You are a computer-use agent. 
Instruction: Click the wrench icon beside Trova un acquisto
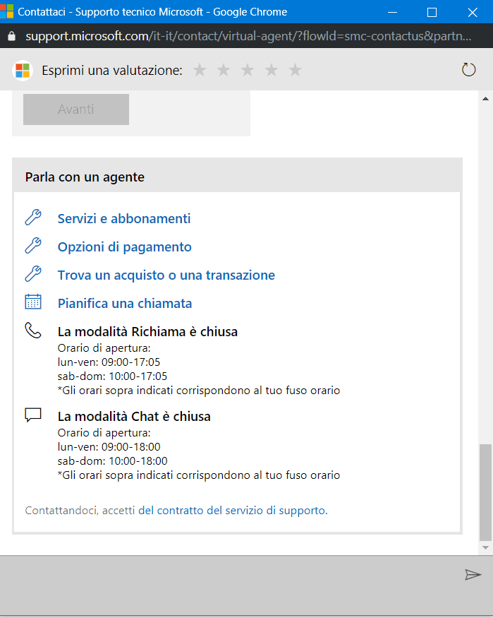(33, 274)
